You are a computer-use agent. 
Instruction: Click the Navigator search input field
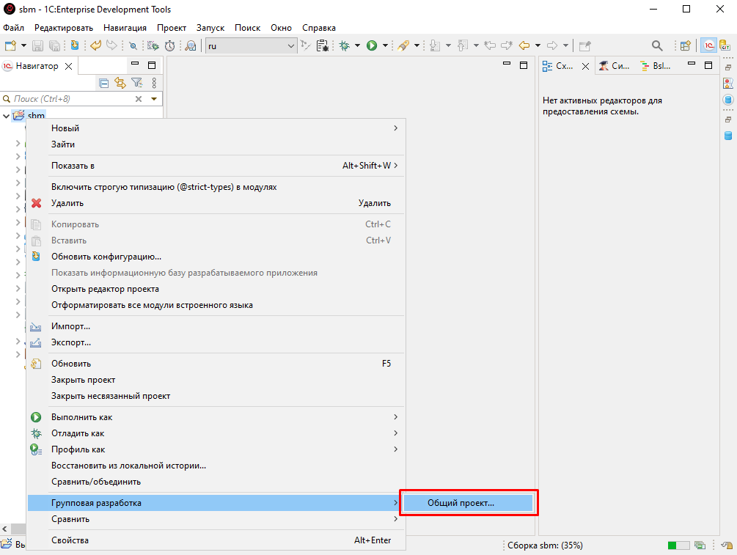tap(70, 98)
